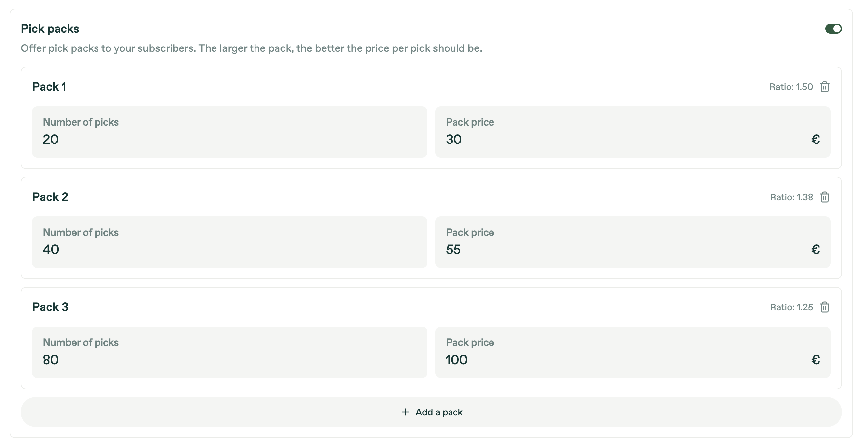Viewport: 862px width, 444px height.
Task: Delete Pack 1 with its trash icon
Action: click(x=824, y=87)
